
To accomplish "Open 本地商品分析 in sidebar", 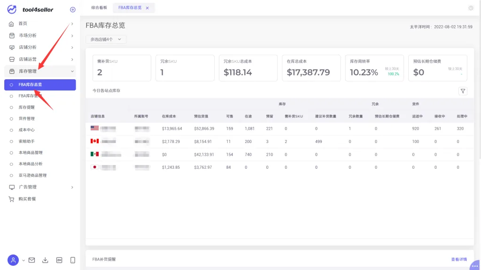I will pos(31,164).
